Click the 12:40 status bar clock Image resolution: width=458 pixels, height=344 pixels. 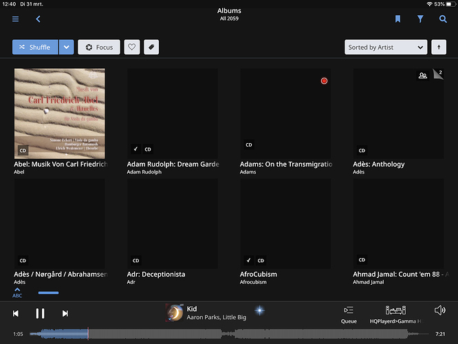click(9, 4)
